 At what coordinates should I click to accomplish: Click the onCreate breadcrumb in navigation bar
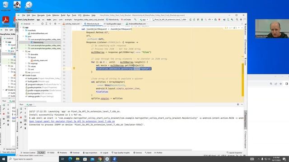click(x=126, y=19)
